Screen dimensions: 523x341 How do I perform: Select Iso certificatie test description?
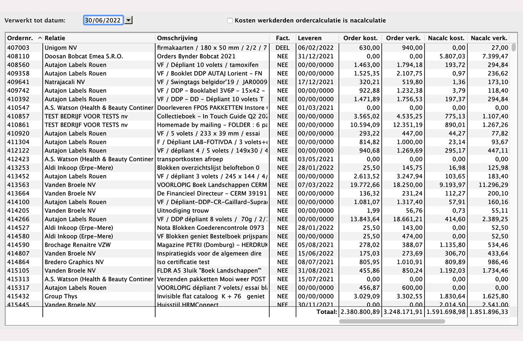(x=183, y=262)
